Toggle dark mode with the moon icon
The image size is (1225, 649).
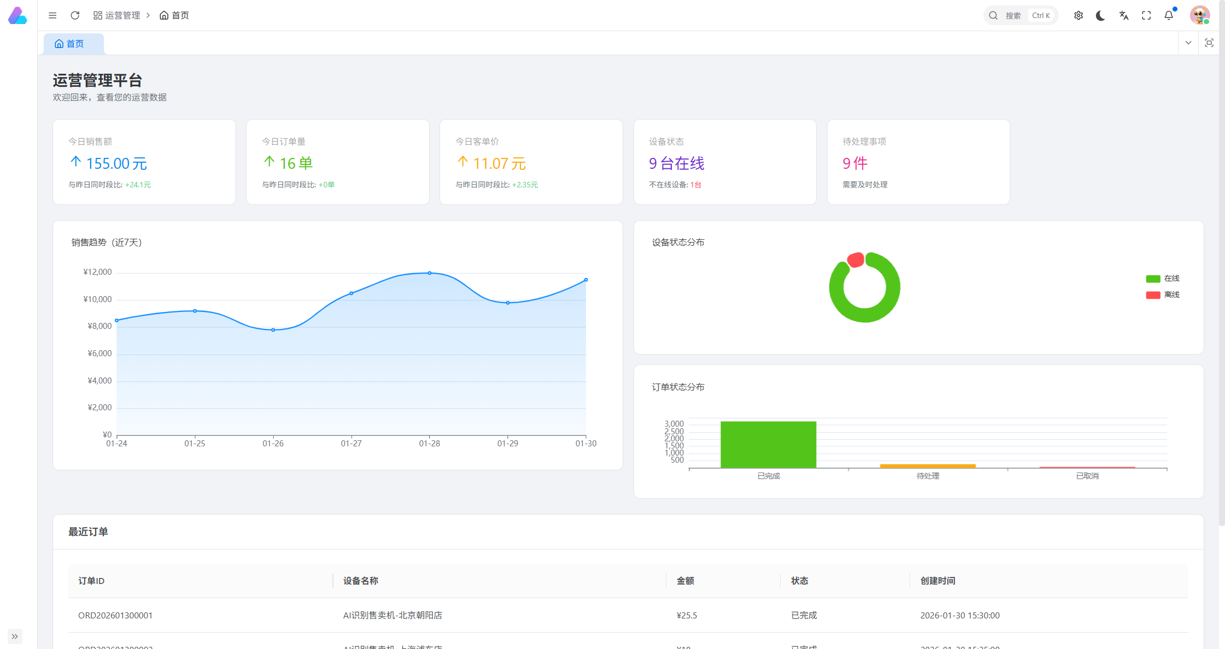1100,15
